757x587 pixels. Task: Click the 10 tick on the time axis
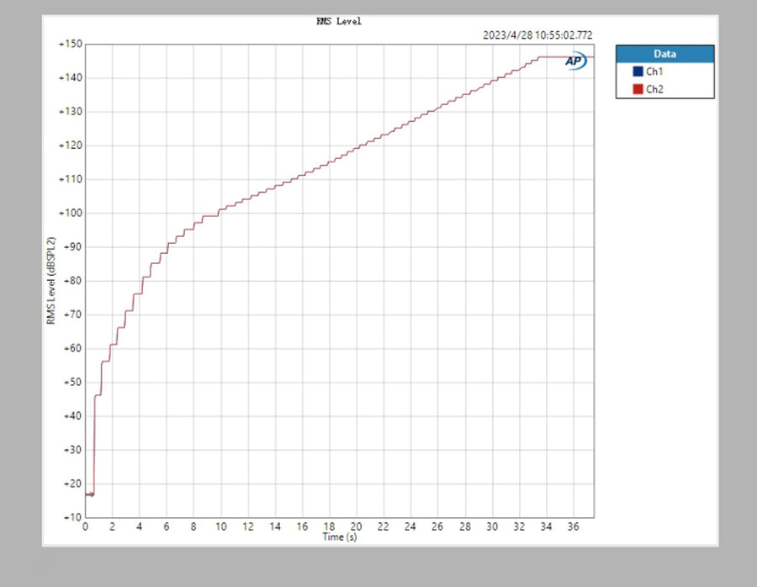(x=220, y=527)
